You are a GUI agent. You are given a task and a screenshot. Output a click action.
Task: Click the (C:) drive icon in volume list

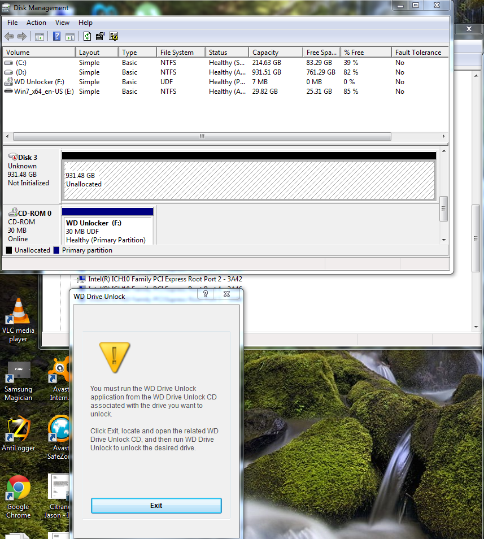(8, 63)
